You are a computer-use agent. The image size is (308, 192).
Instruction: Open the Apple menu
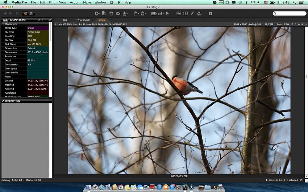click(x=6, y=3)
